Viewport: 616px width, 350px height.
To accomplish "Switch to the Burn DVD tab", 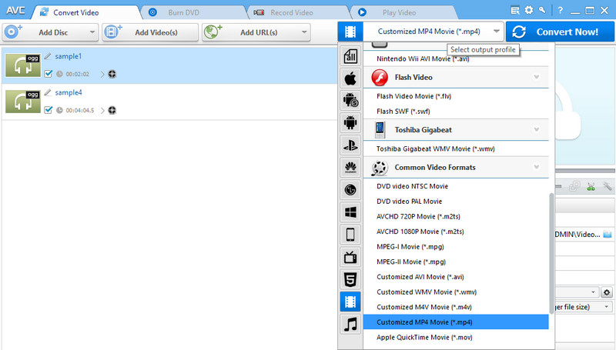I will pos(184,12).
